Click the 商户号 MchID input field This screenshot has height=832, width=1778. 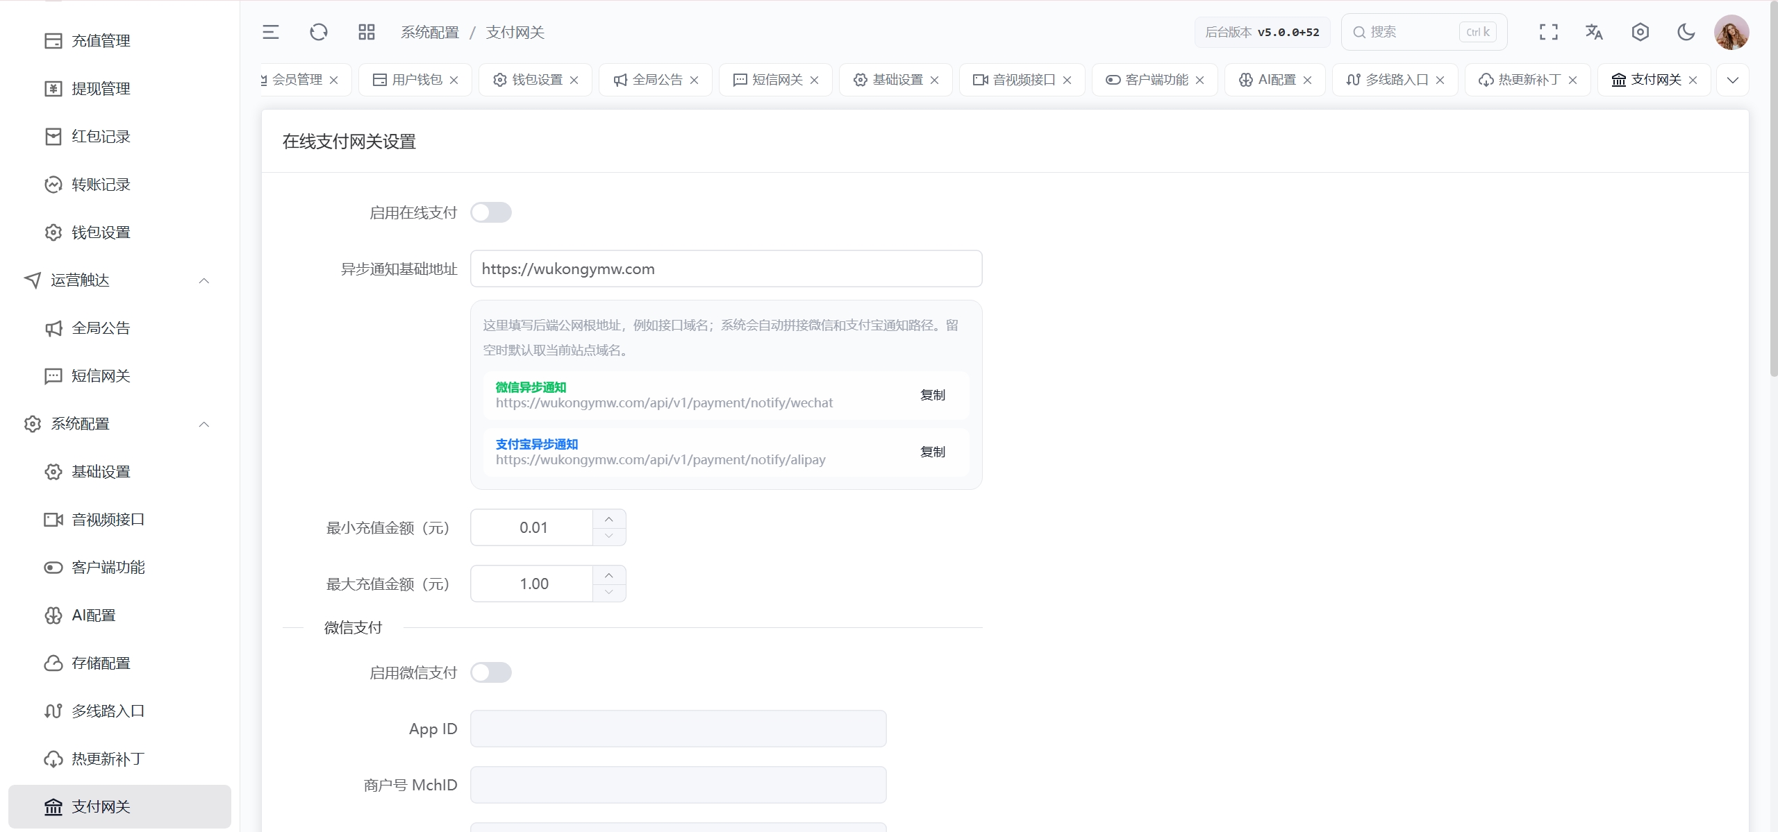679,785
